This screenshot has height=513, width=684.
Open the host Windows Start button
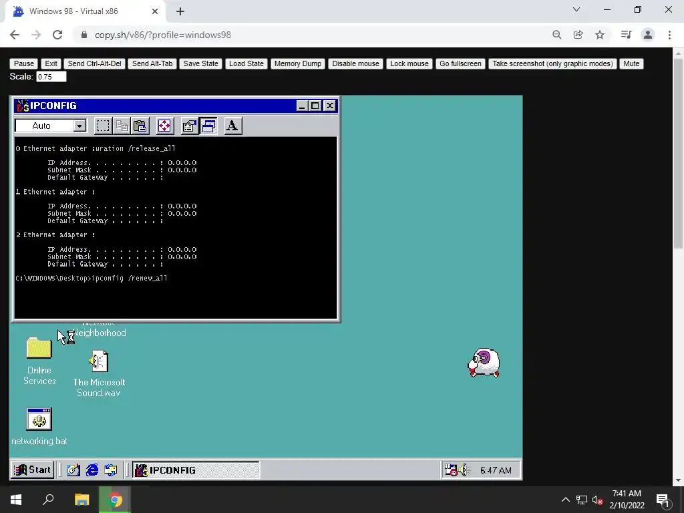pos(16,500)
